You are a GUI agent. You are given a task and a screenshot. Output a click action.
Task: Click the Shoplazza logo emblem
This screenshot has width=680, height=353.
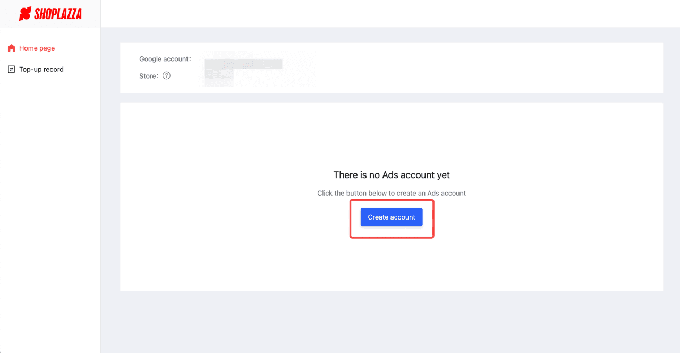click(25, 14)
